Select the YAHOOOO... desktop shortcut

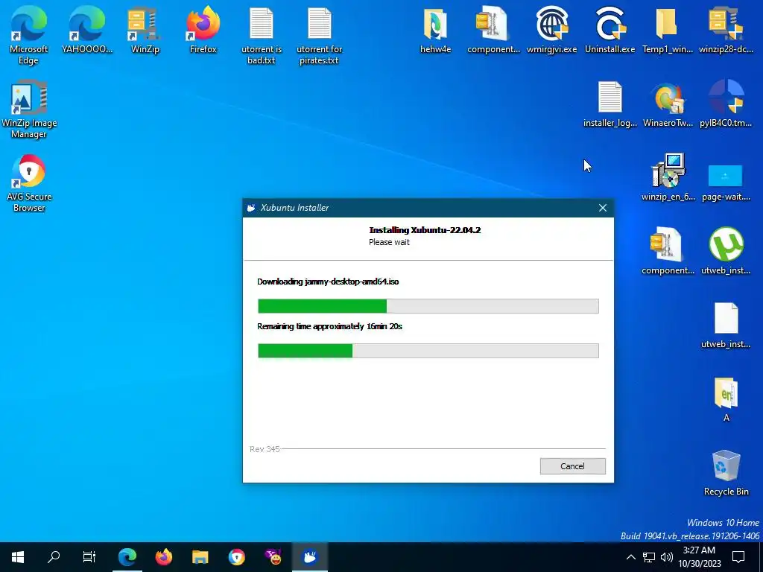(87, 30)
